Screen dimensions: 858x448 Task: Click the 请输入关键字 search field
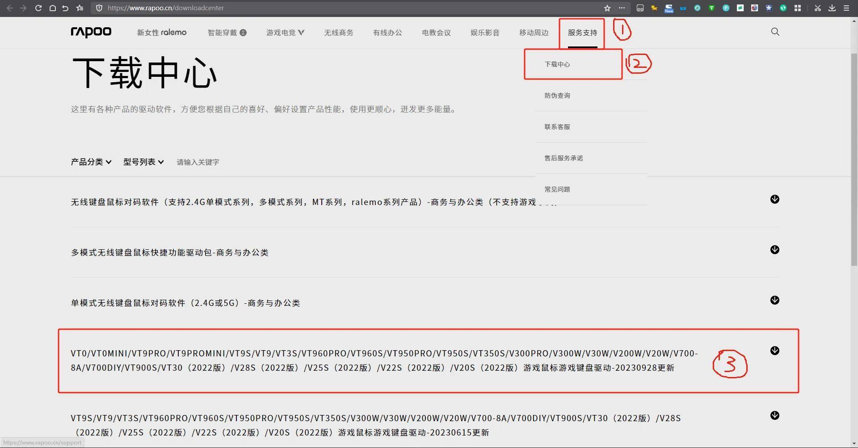pos(198,162)
